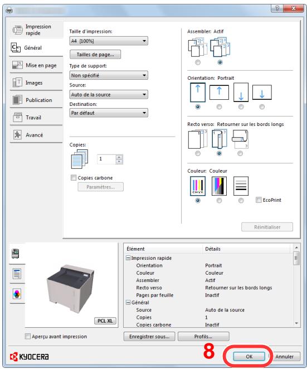Click Enregistrer sous button
This screenshot has width=307, height=369.
pyautogui.click(x=149, y=337)
